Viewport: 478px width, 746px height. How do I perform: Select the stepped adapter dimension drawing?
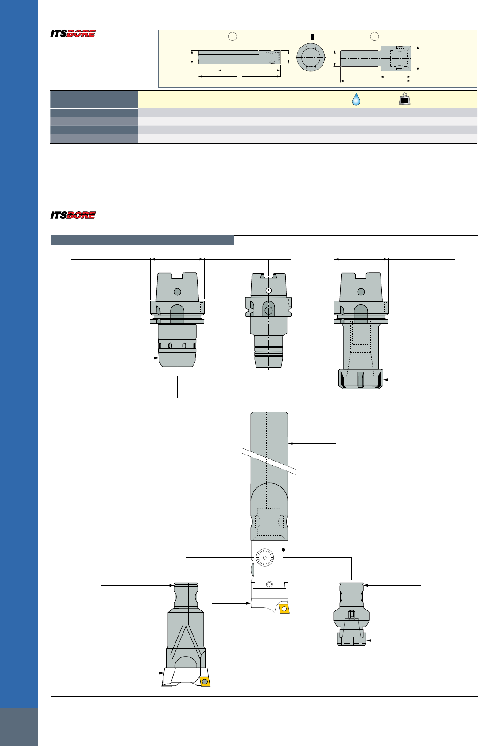tap(376, 58)
